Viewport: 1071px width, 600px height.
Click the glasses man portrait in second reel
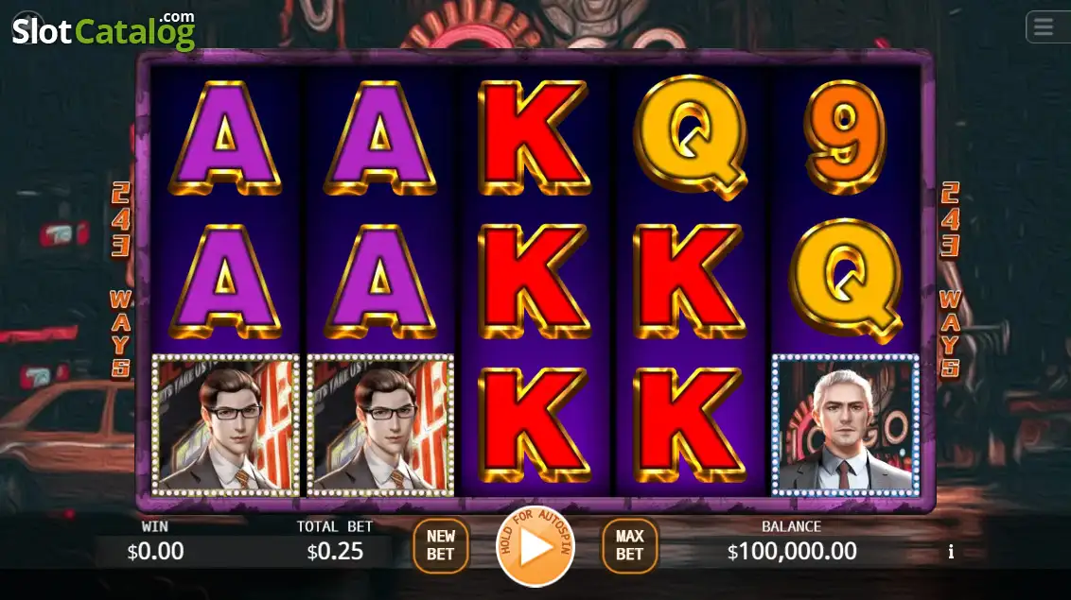click(380, 425)
